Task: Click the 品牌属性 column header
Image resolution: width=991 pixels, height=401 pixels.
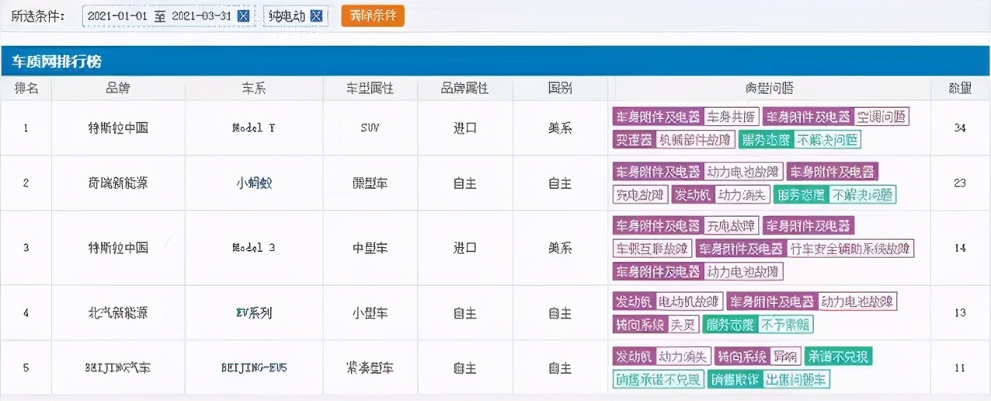Action: pos(464,89)
